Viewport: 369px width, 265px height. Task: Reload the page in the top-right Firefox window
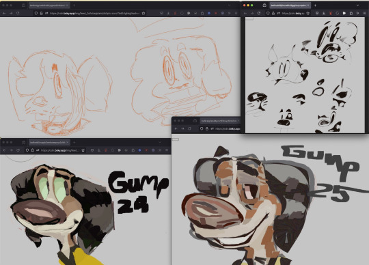(x=259, y=13)
